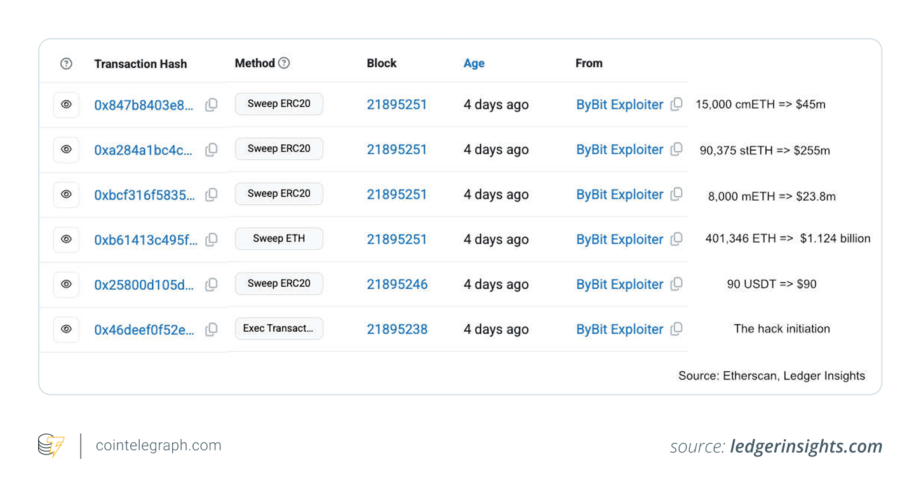Image resolution: width=921 pixels, height=497 pixels.
Task: Click question mark icon in table header
Action: [x=66, y=64]
